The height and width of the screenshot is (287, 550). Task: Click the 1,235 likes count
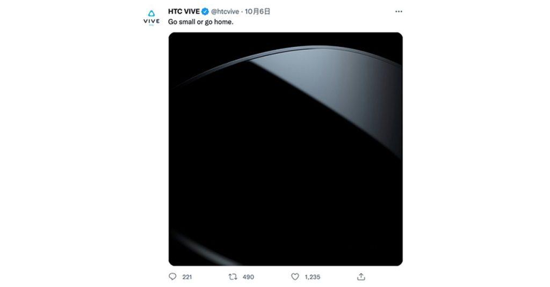point(312,277)
